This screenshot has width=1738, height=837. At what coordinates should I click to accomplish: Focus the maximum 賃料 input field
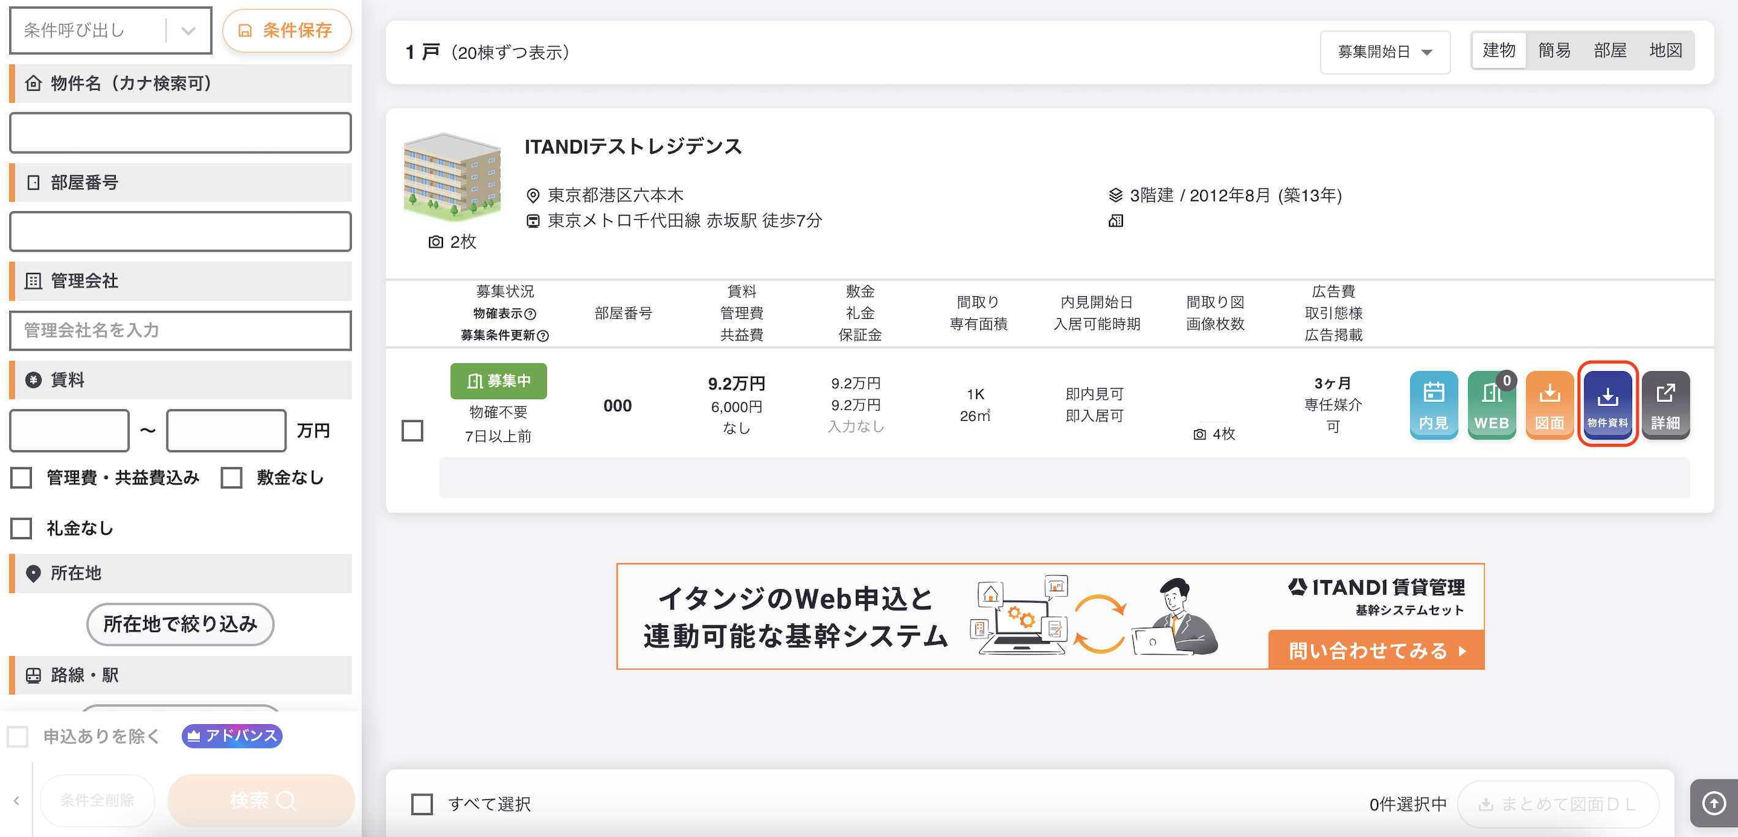(x=226, y=430)
